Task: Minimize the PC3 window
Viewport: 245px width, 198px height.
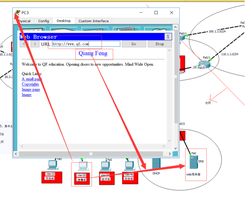Action: (x=141, y=12)
